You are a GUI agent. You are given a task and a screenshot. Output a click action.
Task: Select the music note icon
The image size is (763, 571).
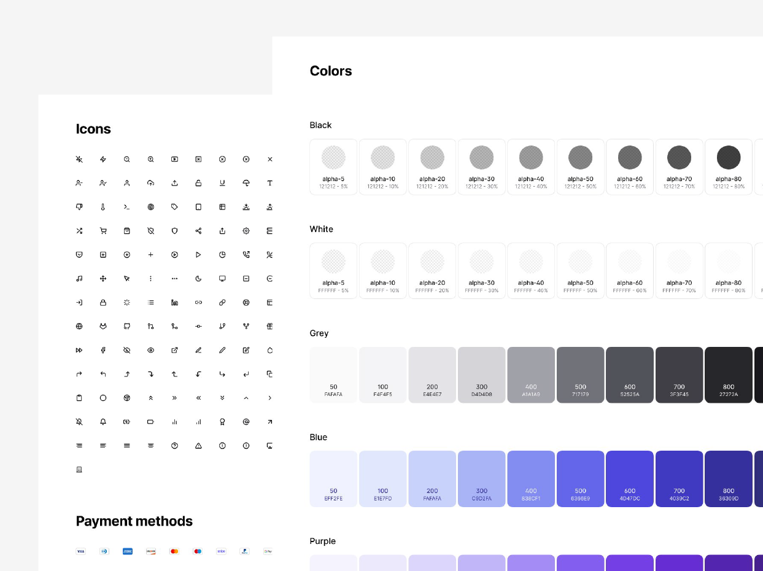coord(79,279)
